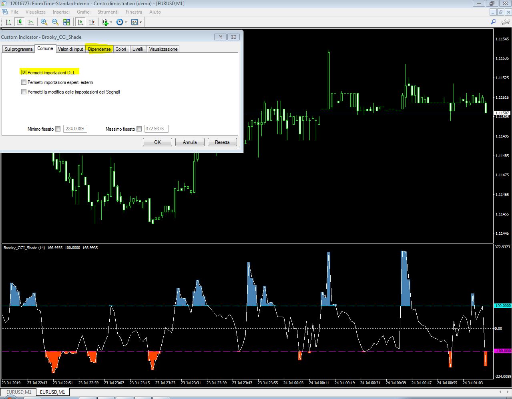Zoom out of the chart

[x=55, y=22]
